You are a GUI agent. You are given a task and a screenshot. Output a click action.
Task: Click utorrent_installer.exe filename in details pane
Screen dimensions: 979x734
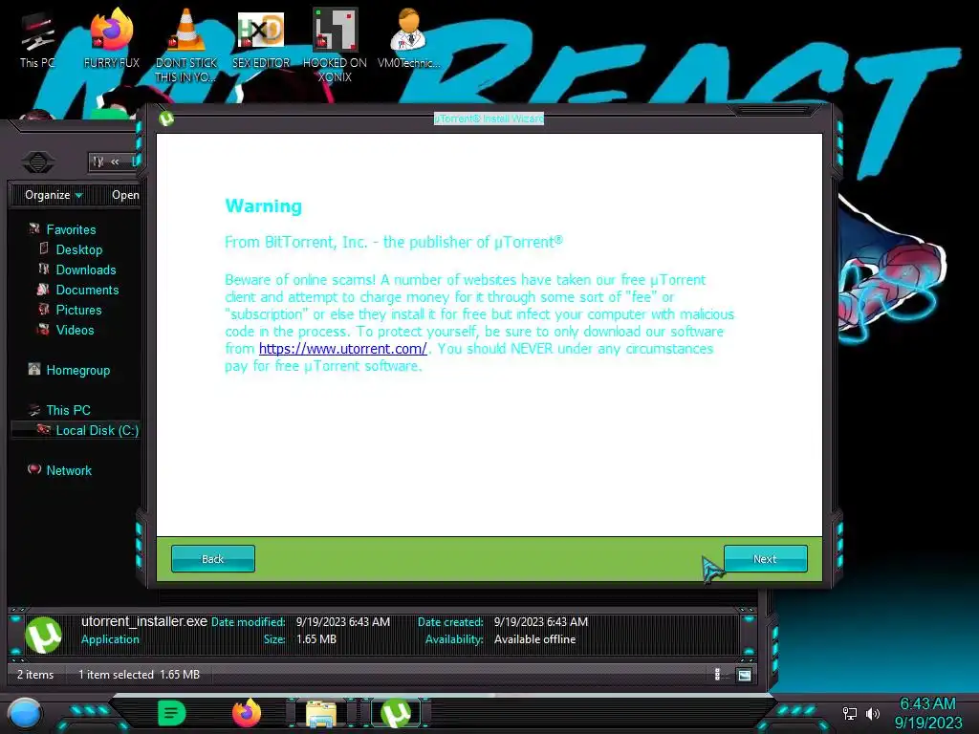click(144, 621)
